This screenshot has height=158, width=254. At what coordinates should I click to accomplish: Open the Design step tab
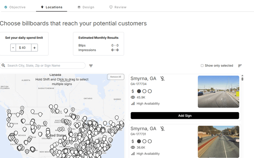pos(86,7)
